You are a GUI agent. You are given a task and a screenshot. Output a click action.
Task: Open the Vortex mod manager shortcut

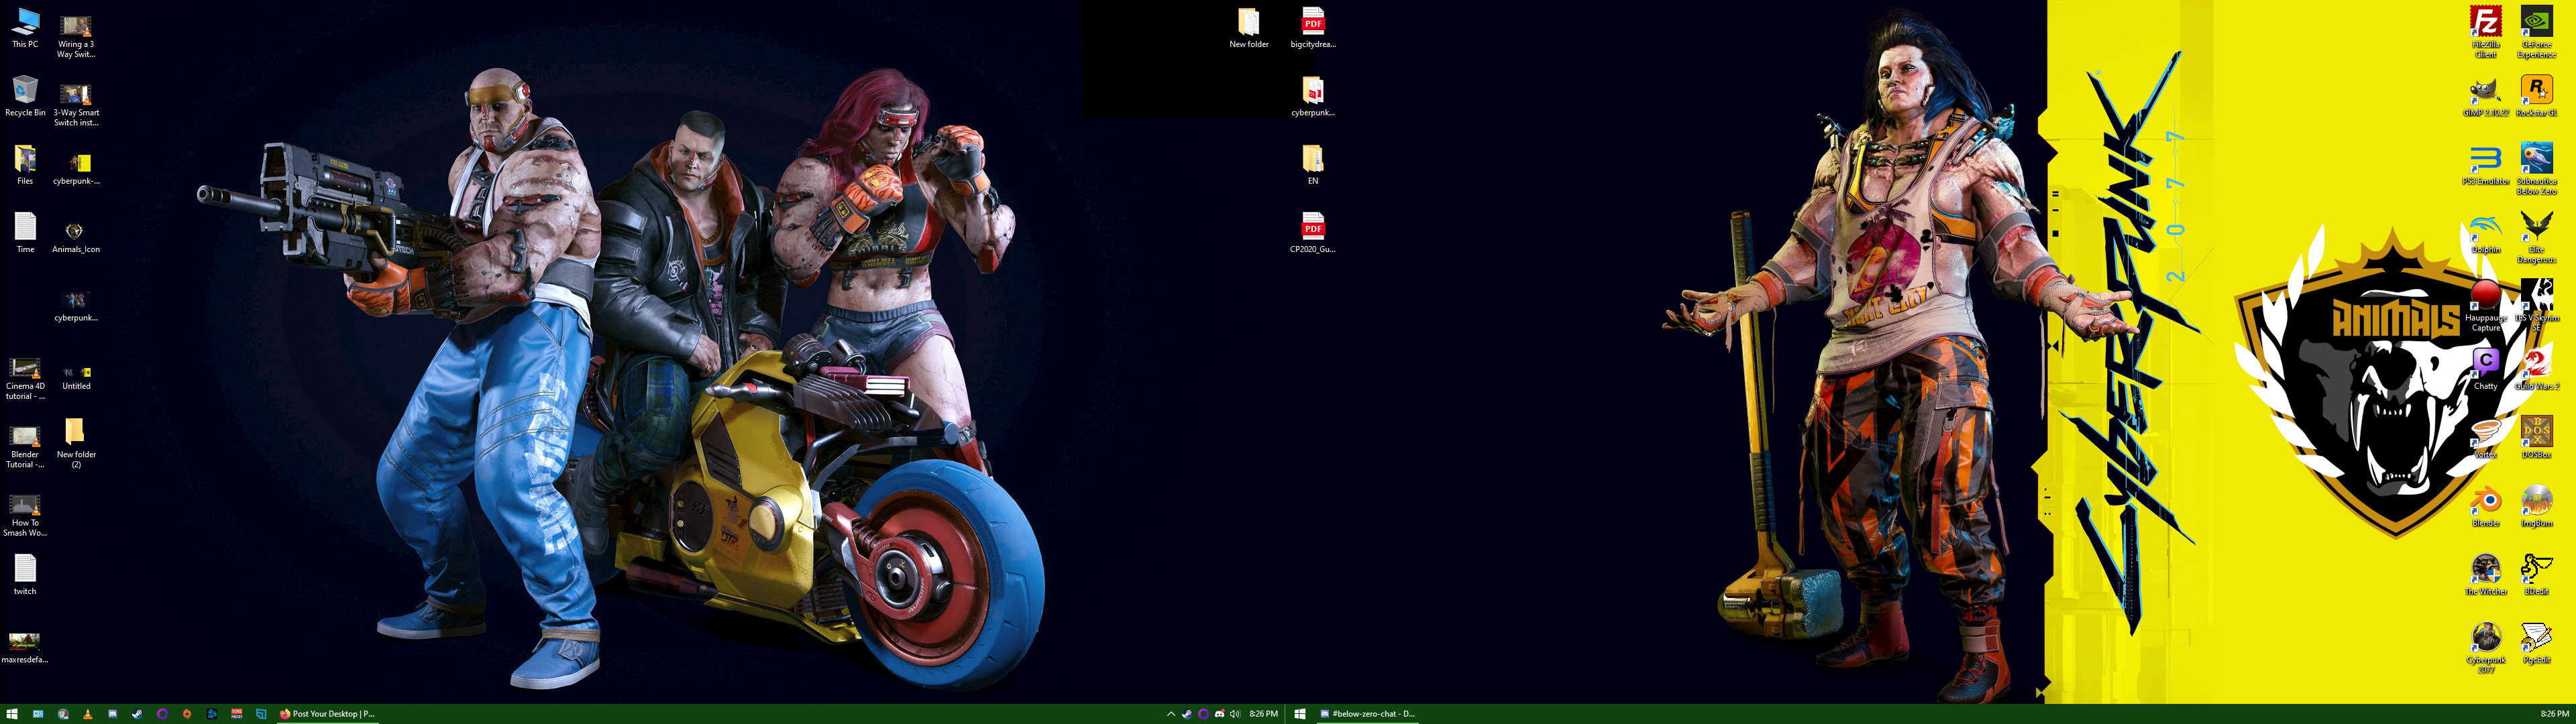[2486, 438]
